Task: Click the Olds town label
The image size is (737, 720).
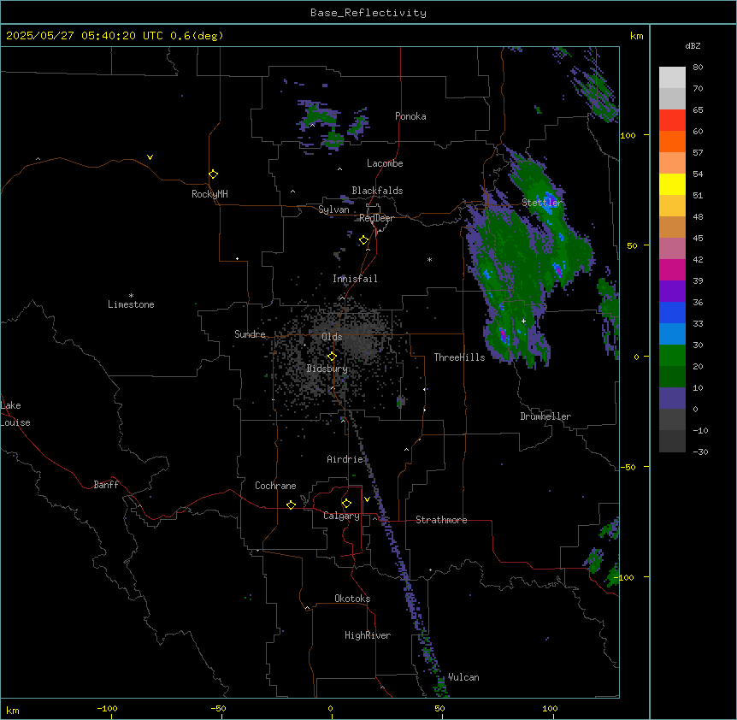Action: tap(332, 337)
